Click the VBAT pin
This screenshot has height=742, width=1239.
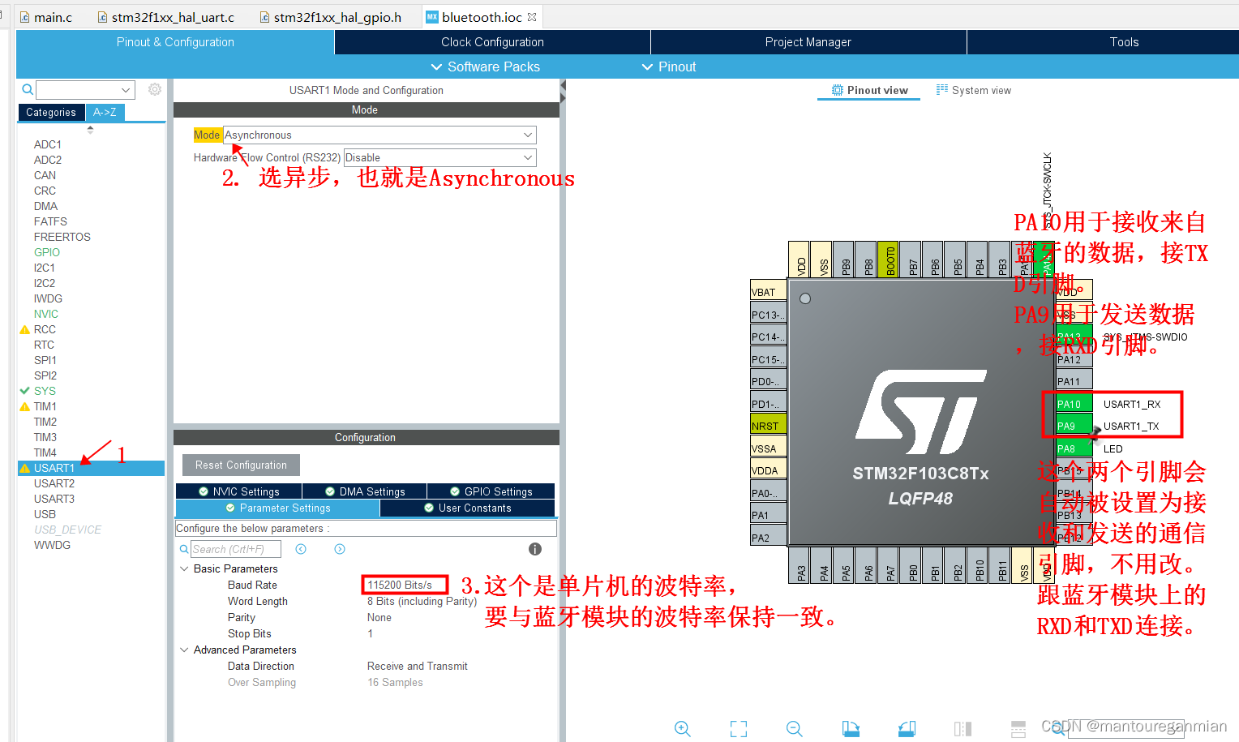768,292
